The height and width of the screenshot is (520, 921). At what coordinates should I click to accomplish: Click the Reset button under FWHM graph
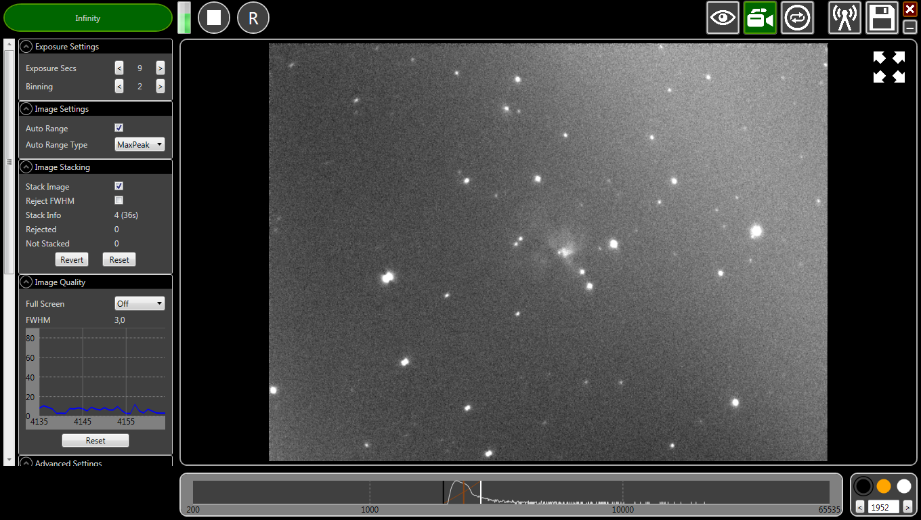point(95,441)
